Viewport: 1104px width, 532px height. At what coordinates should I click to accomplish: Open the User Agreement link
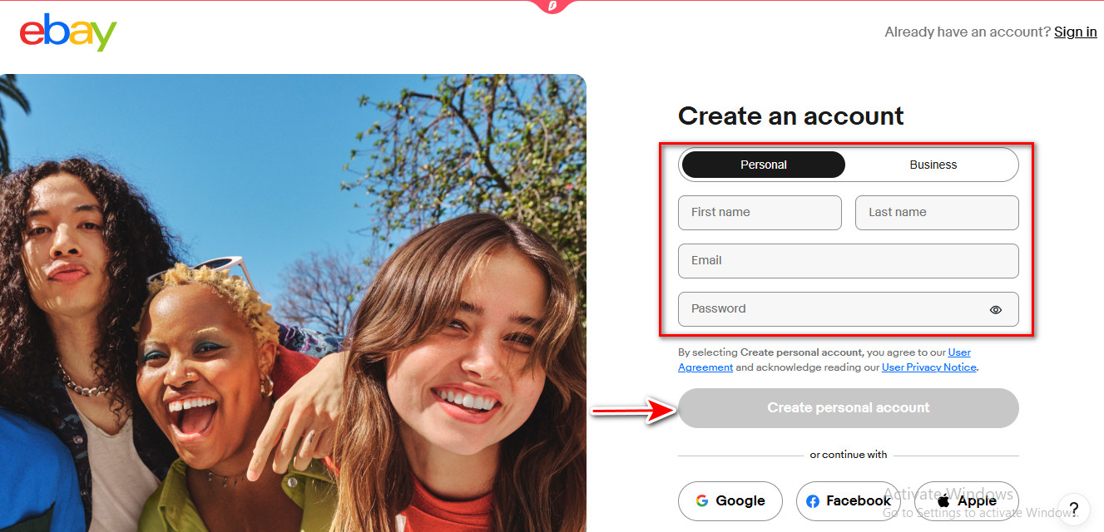click(958, 352)
